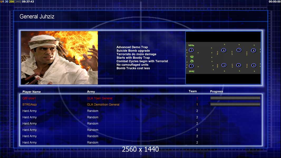Click the GLA Toxin General army entry
Image resolution: width=281 pixels, height=158 pixels.
click(100, 98)
